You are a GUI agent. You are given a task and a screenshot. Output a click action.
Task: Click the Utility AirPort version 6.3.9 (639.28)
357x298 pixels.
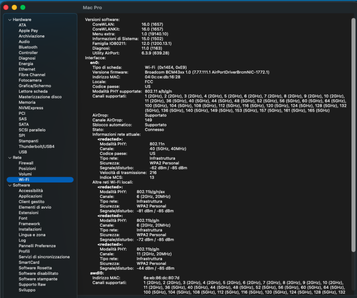155,53
